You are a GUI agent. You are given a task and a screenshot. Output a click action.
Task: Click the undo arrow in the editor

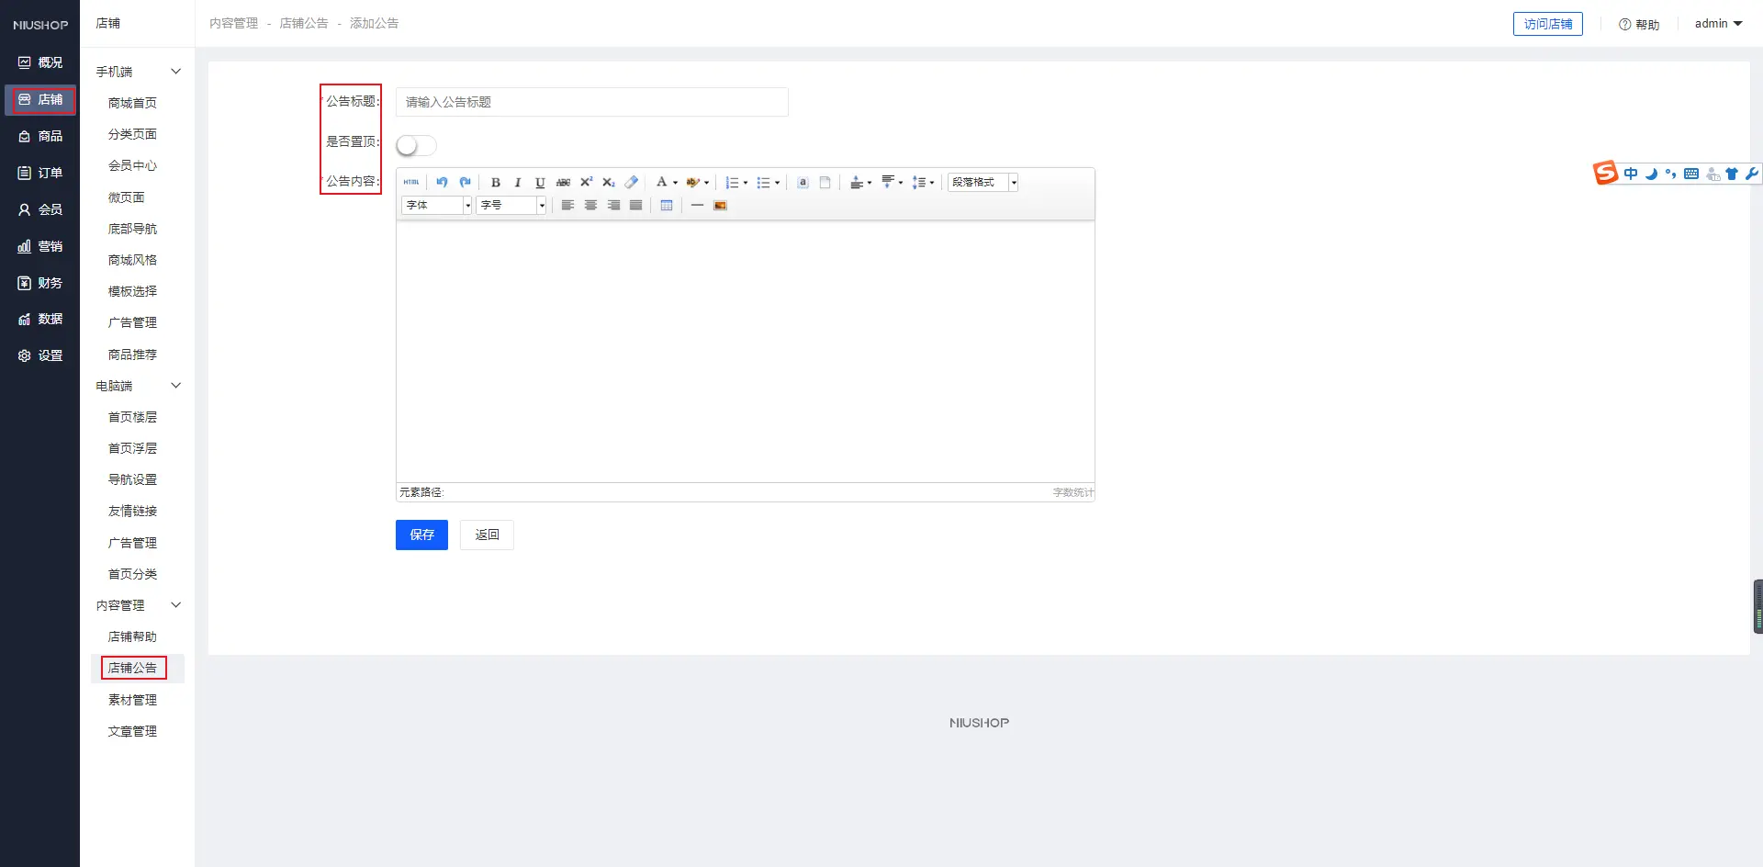(x=442, y=182)
